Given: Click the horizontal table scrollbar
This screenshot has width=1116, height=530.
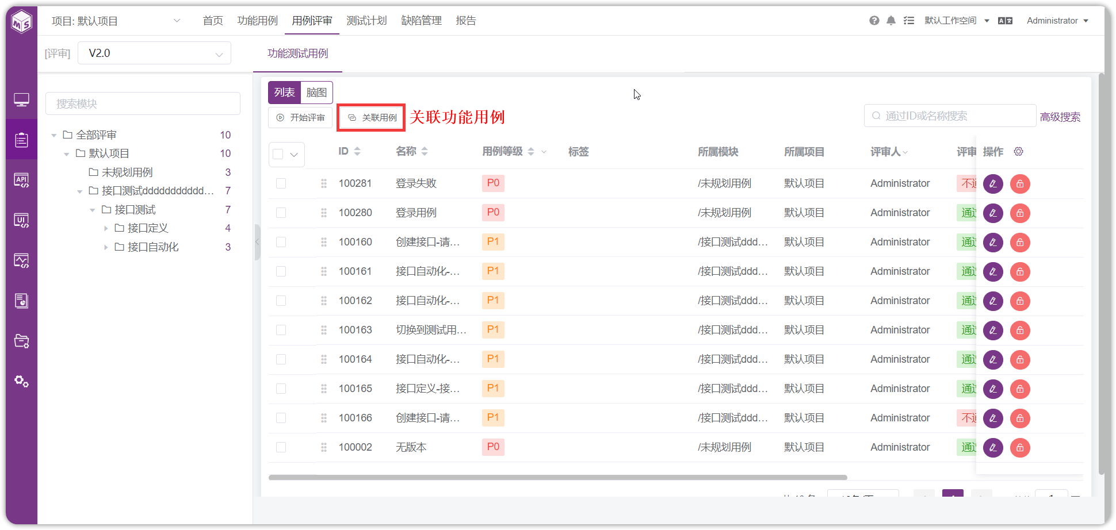Looking at the screenshot, I should pyautogui.click(x=557, y=477).
